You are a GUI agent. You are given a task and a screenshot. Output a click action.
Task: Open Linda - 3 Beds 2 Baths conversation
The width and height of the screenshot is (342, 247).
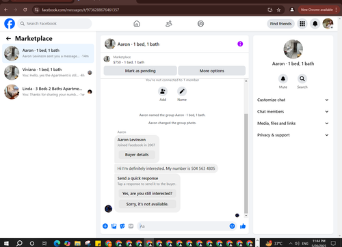(x=48, y=91)
